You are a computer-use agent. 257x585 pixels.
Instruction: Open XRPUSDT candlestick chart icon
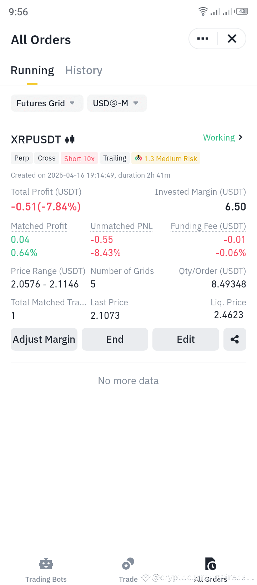tap(70, 139)
